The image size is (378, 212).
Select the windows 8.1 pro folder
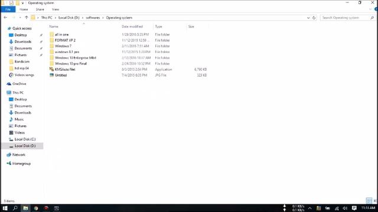tap(67, 52)
